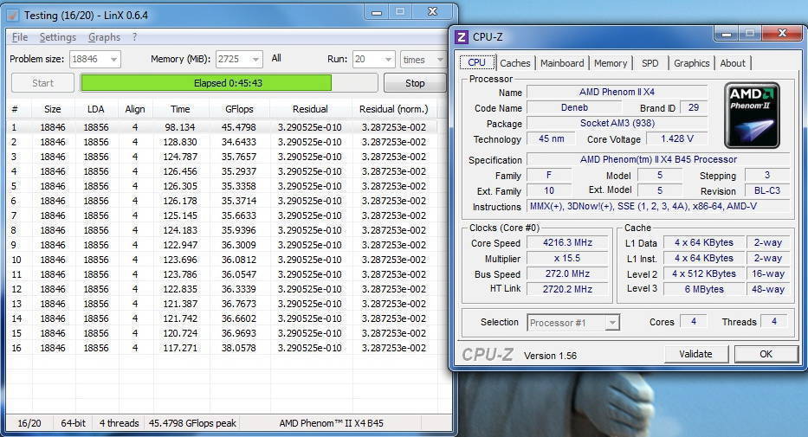This screenshot has height=437, width=808.
Task: Click OK in the CPU-Z window
Action: (766, 354)
